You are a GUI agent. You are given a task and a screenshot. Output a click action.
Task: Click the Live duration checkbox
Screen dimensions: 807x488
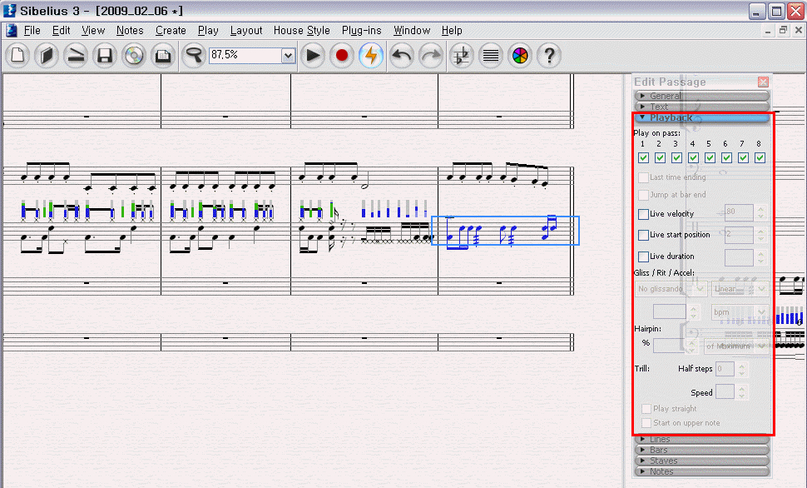(643, 256)
